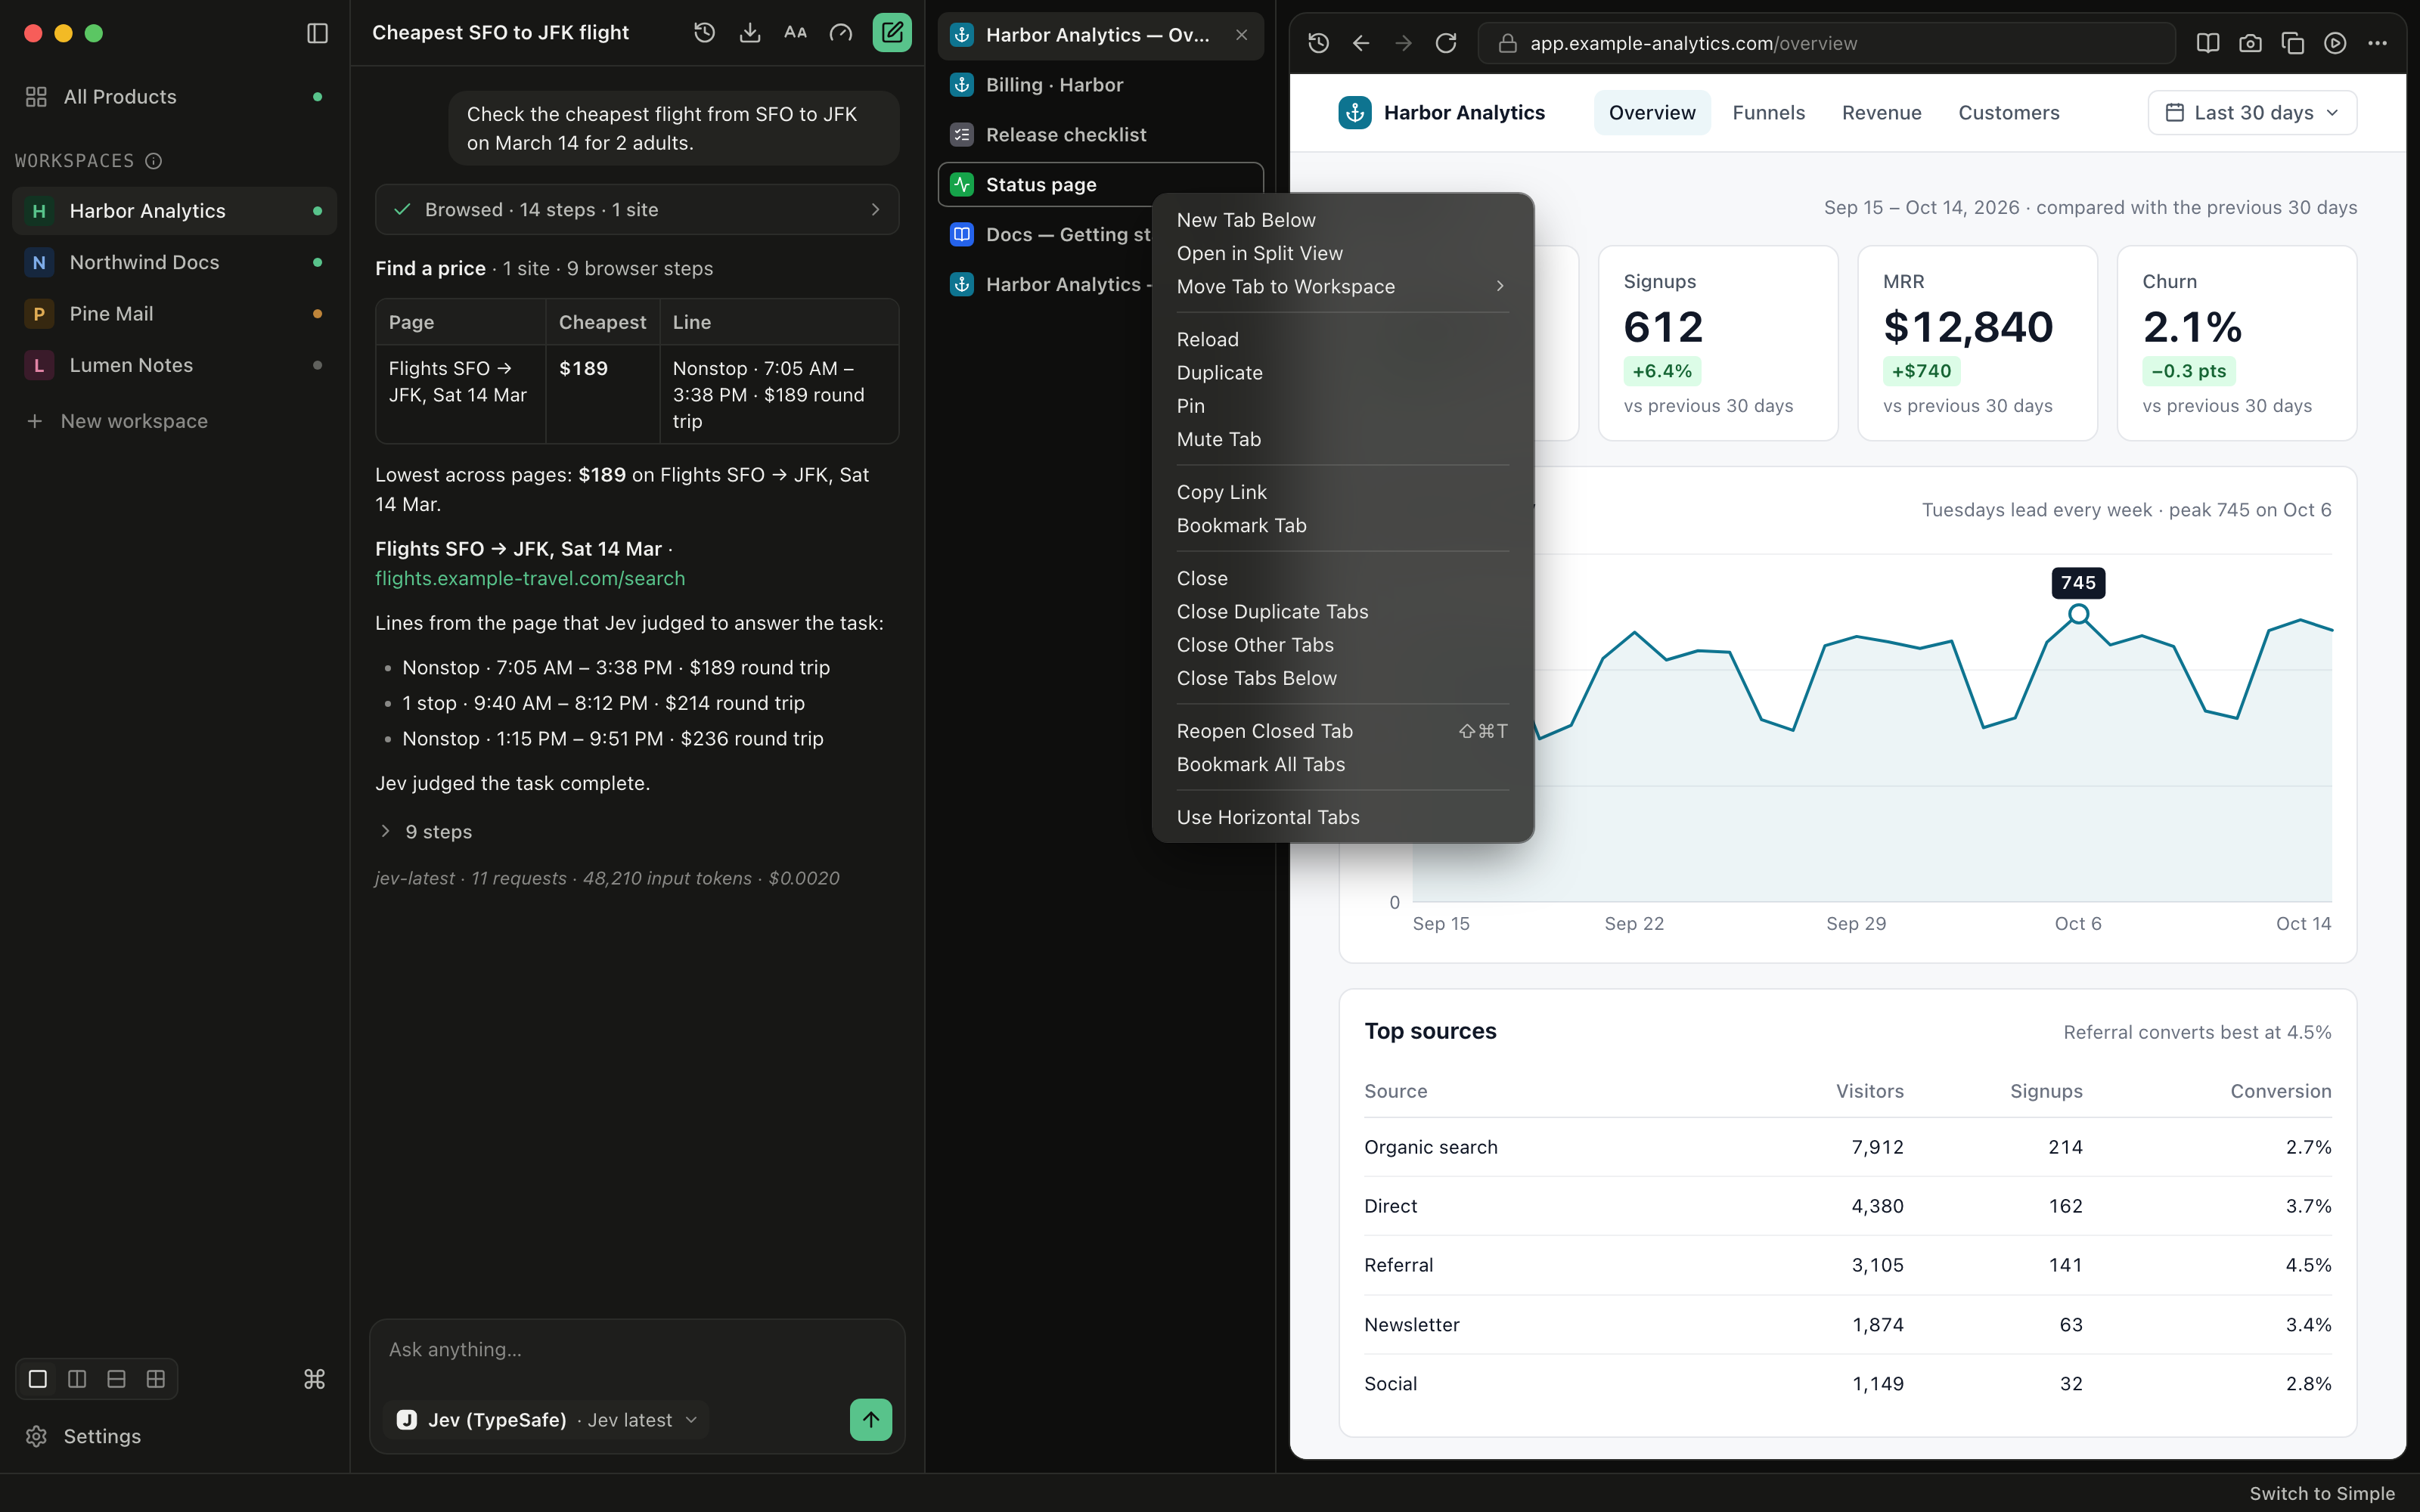Image resolution: width=2420 pixels, height=1512 pixels.
Task: Click the browser address bar
Action: coord(1827,43)
